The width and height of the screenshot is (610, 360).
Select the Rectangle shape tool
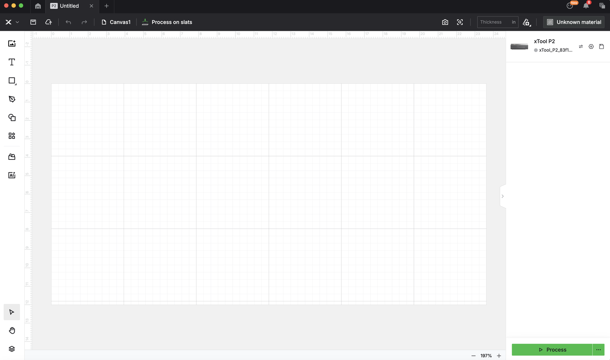(x=12, y=81)
